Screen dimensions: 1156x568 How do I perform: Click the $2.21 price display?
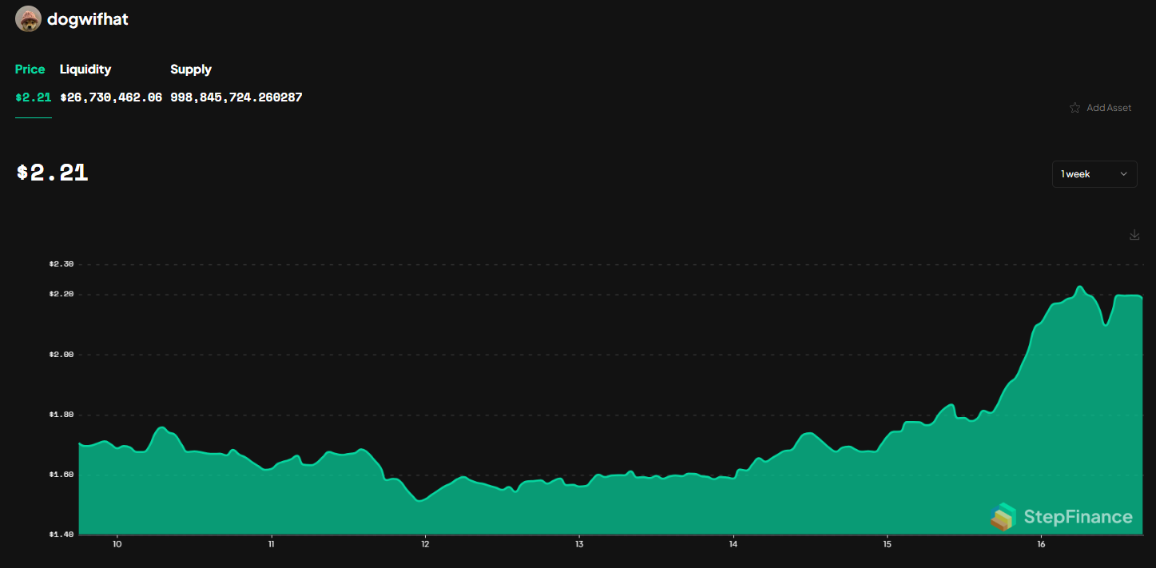pos(52,173)
